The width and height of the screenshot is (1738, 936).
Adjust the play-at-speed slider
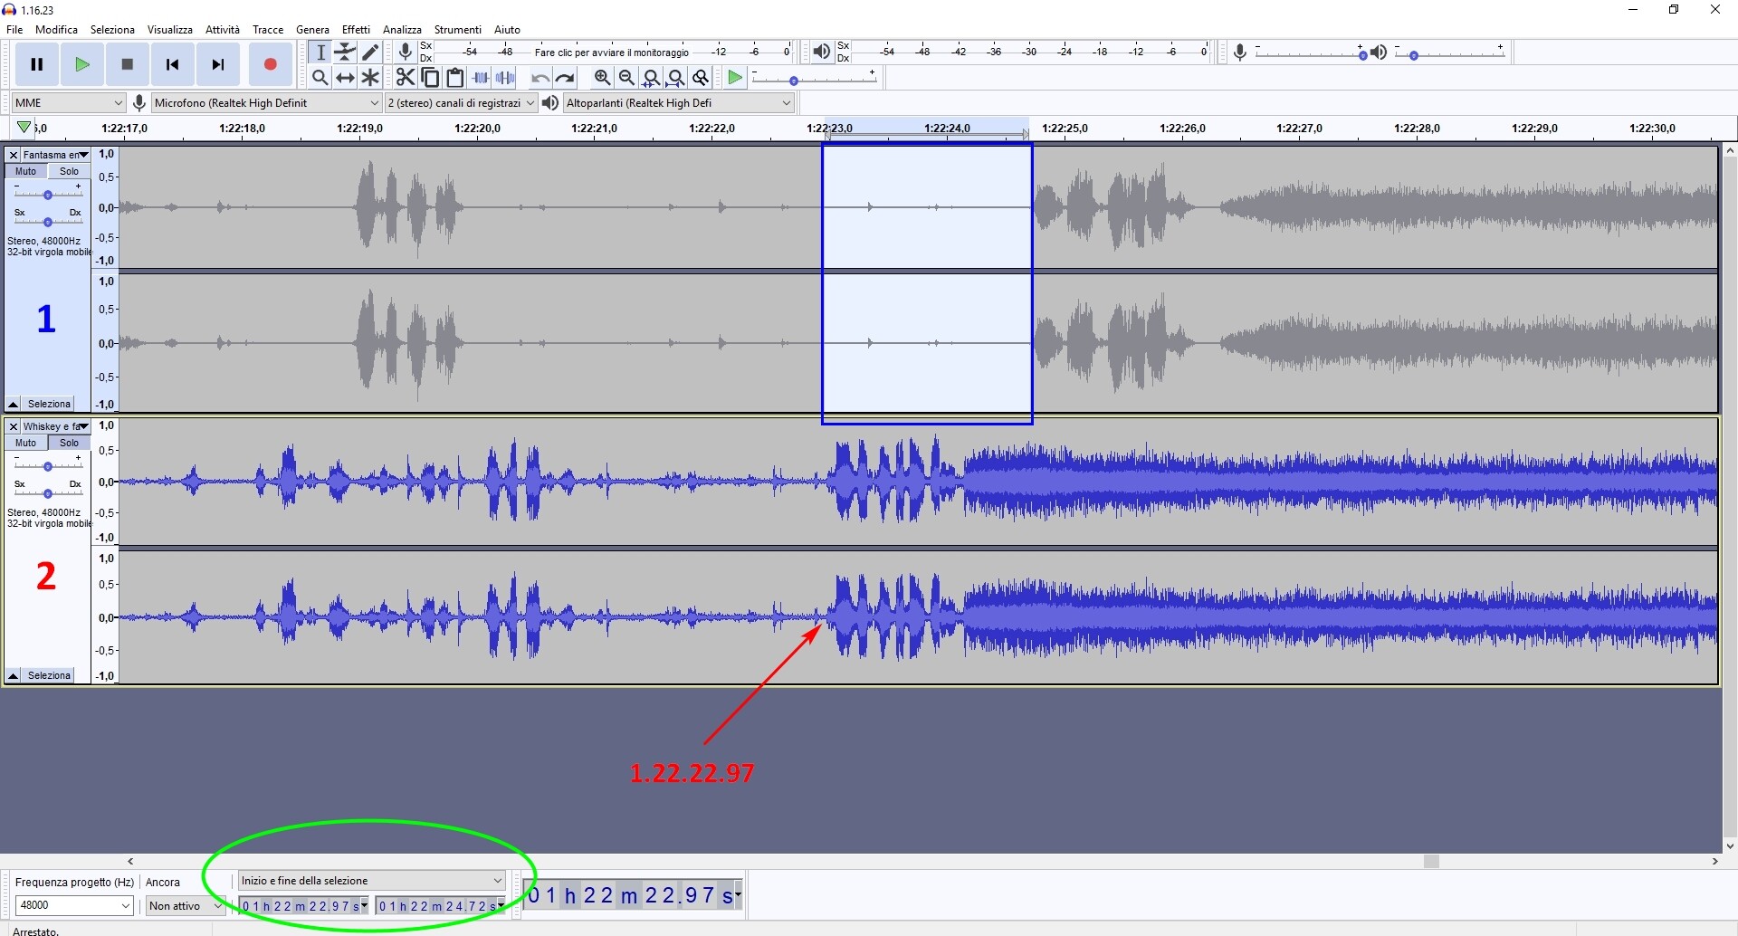pyautogui.click(x=814, y=79)
